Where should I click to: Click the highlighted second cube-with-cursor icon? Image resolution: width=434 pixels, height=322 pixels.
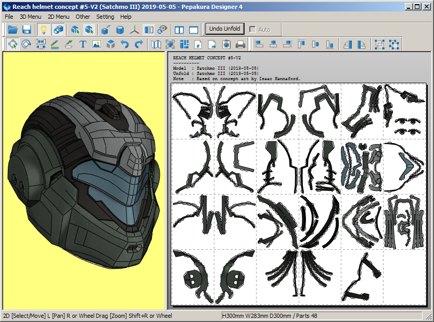coord(89,30)
